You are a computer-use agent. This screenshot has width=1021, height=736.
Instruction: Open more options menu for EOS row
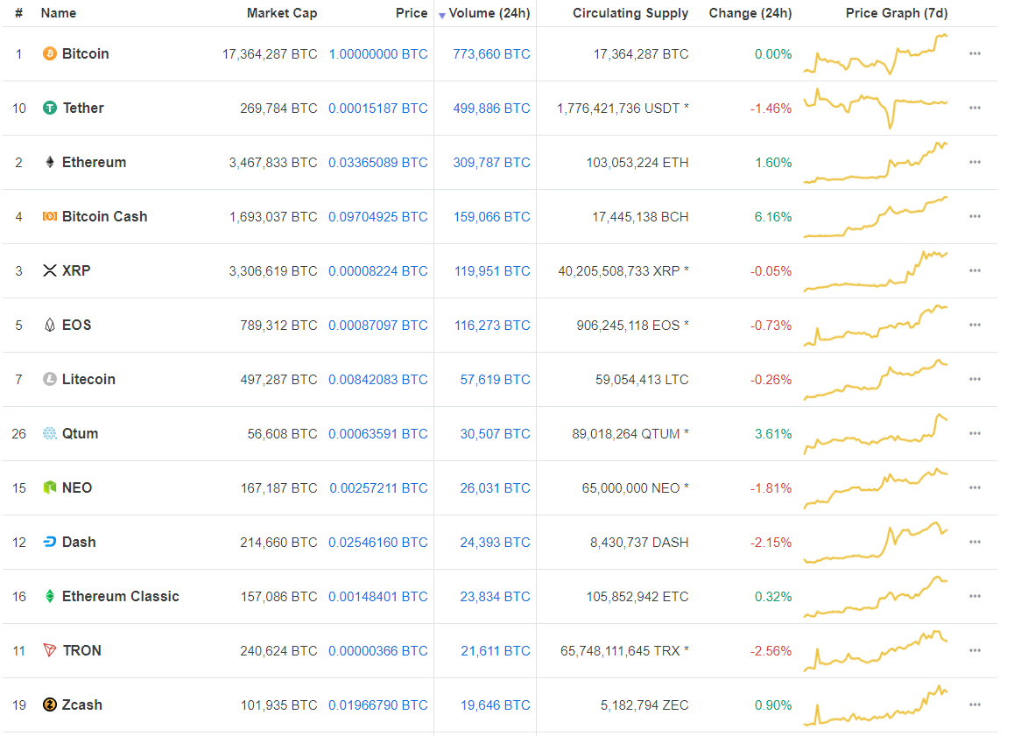point(974,325)
